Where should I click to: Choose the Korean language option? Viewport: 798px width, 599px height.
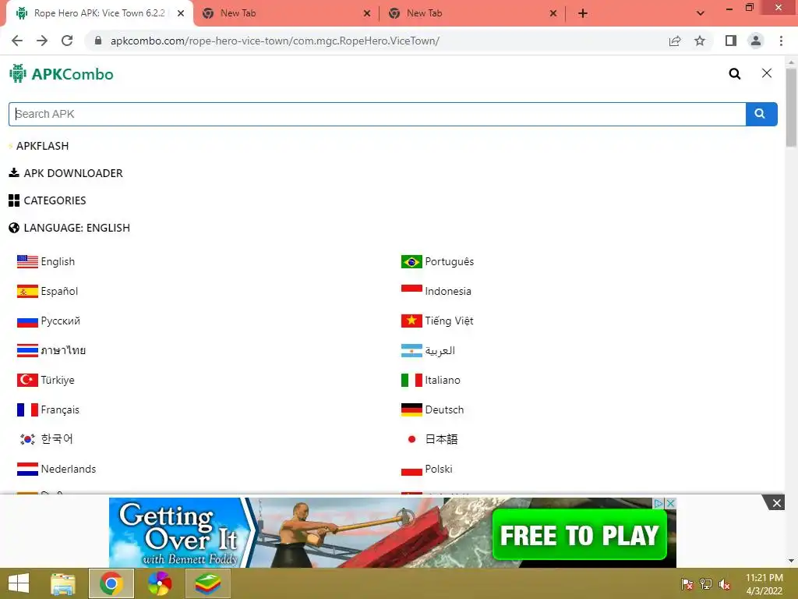point(57,439)
